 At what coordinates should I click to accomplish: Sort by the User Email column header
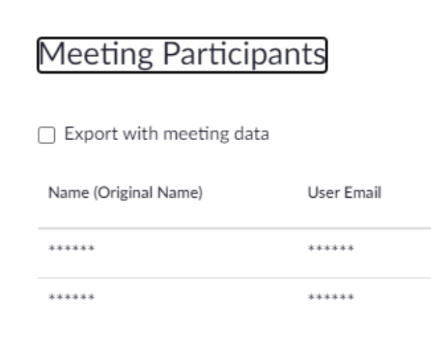[x=344, y=192]
